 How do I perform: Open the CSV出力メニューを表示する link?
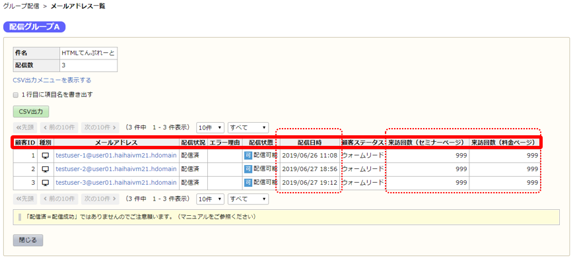(x=52, y=80)
